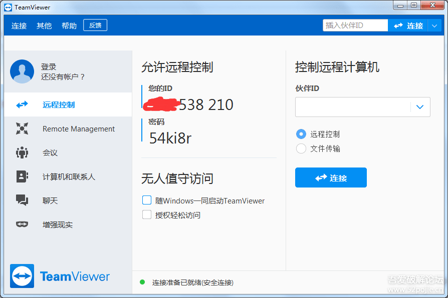Click the large blue 连接 button
Screen dimensions: 448x298
click(x=331, y=177)
